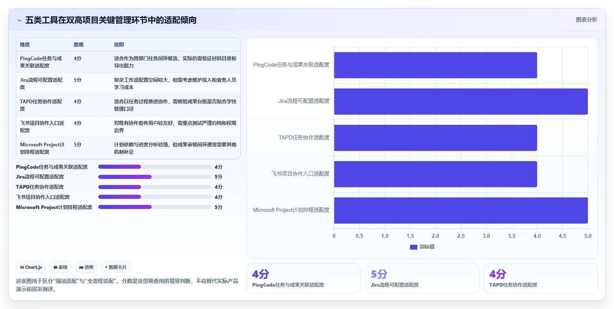
Task: Click the 飞书项目协作入口适配度 chart bar
Action: (436, 174)
